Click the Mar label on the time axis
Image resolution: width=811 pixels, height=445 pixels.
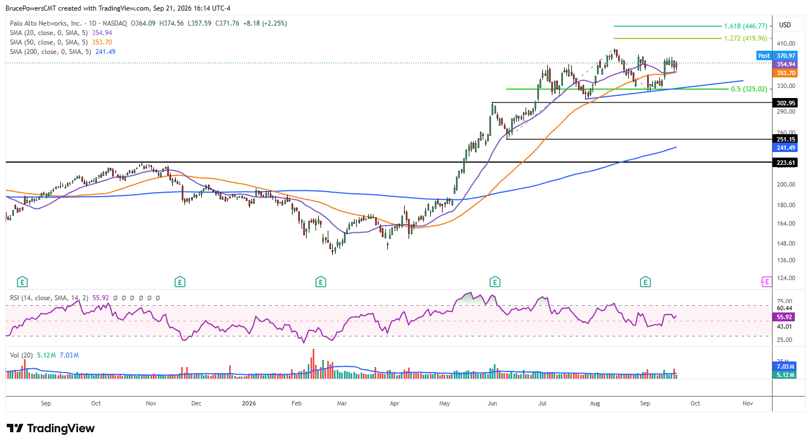(x=342, y=402)
